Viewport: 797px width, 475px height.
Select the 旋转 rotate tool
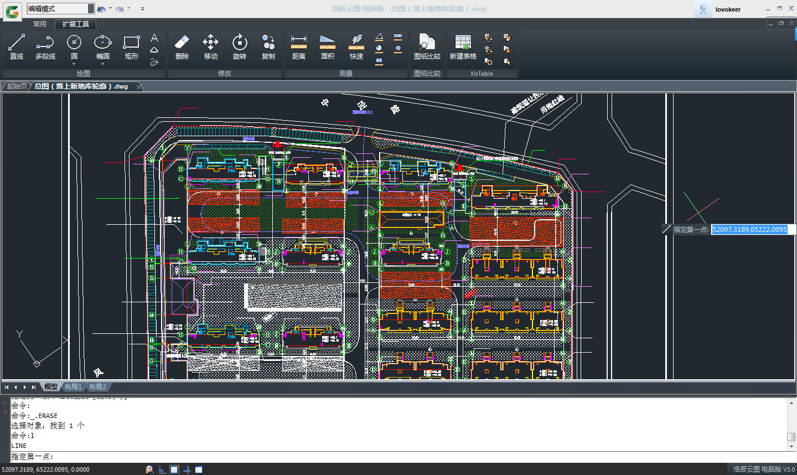click(x=239, y=47)
